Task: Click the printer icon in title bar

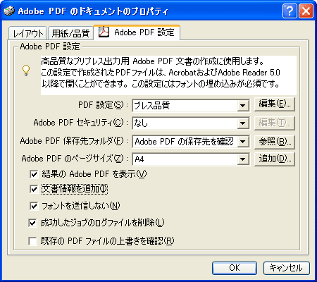Action: click(9, 11)
